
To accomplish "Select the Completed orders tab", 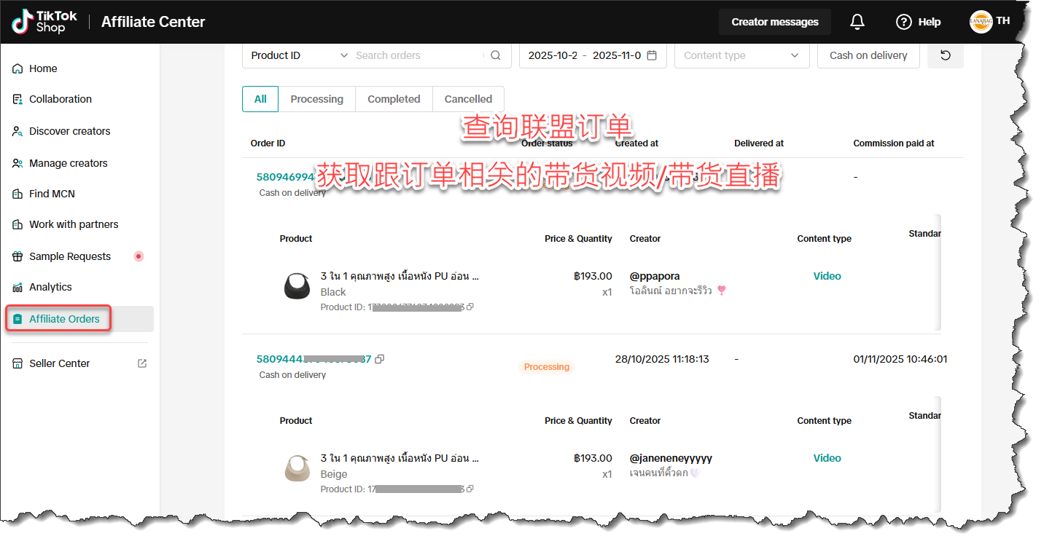I will pos(394,99).
